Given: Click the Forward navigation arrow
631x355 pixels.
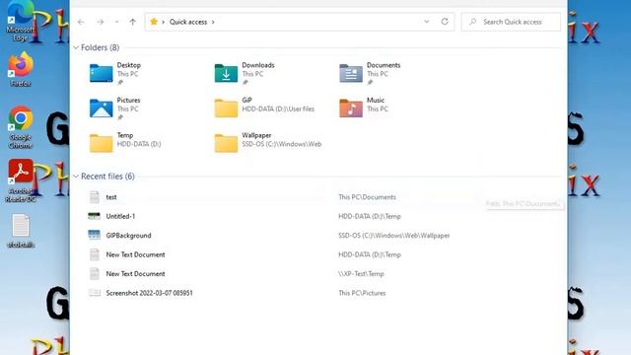Looking at the screenshot, I should pos(101,22).
